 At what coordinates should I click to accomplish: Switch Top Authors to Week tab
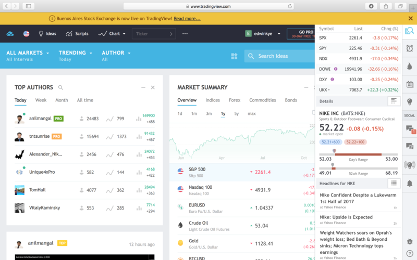pyautogui.click(x=41, y=100)
